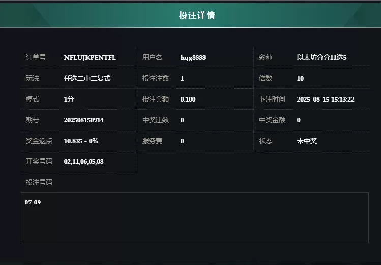Select the play method 任选二中二复式
The image size is (381, 265).
(87, 78)
